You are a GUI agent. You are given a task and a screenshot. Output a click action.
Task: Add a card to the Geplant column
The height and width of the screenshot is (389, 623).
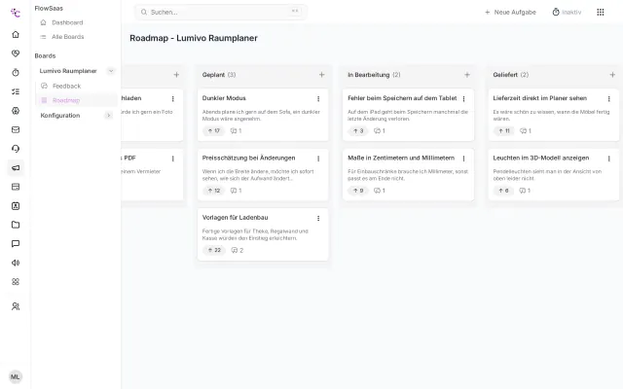(x=322, y=75)
